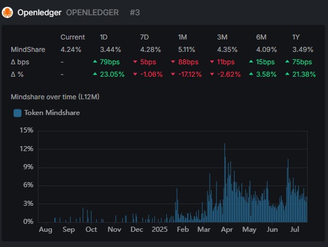Click the Apr x-axis label
328x247 pixels.
click(x=227, y=230)
